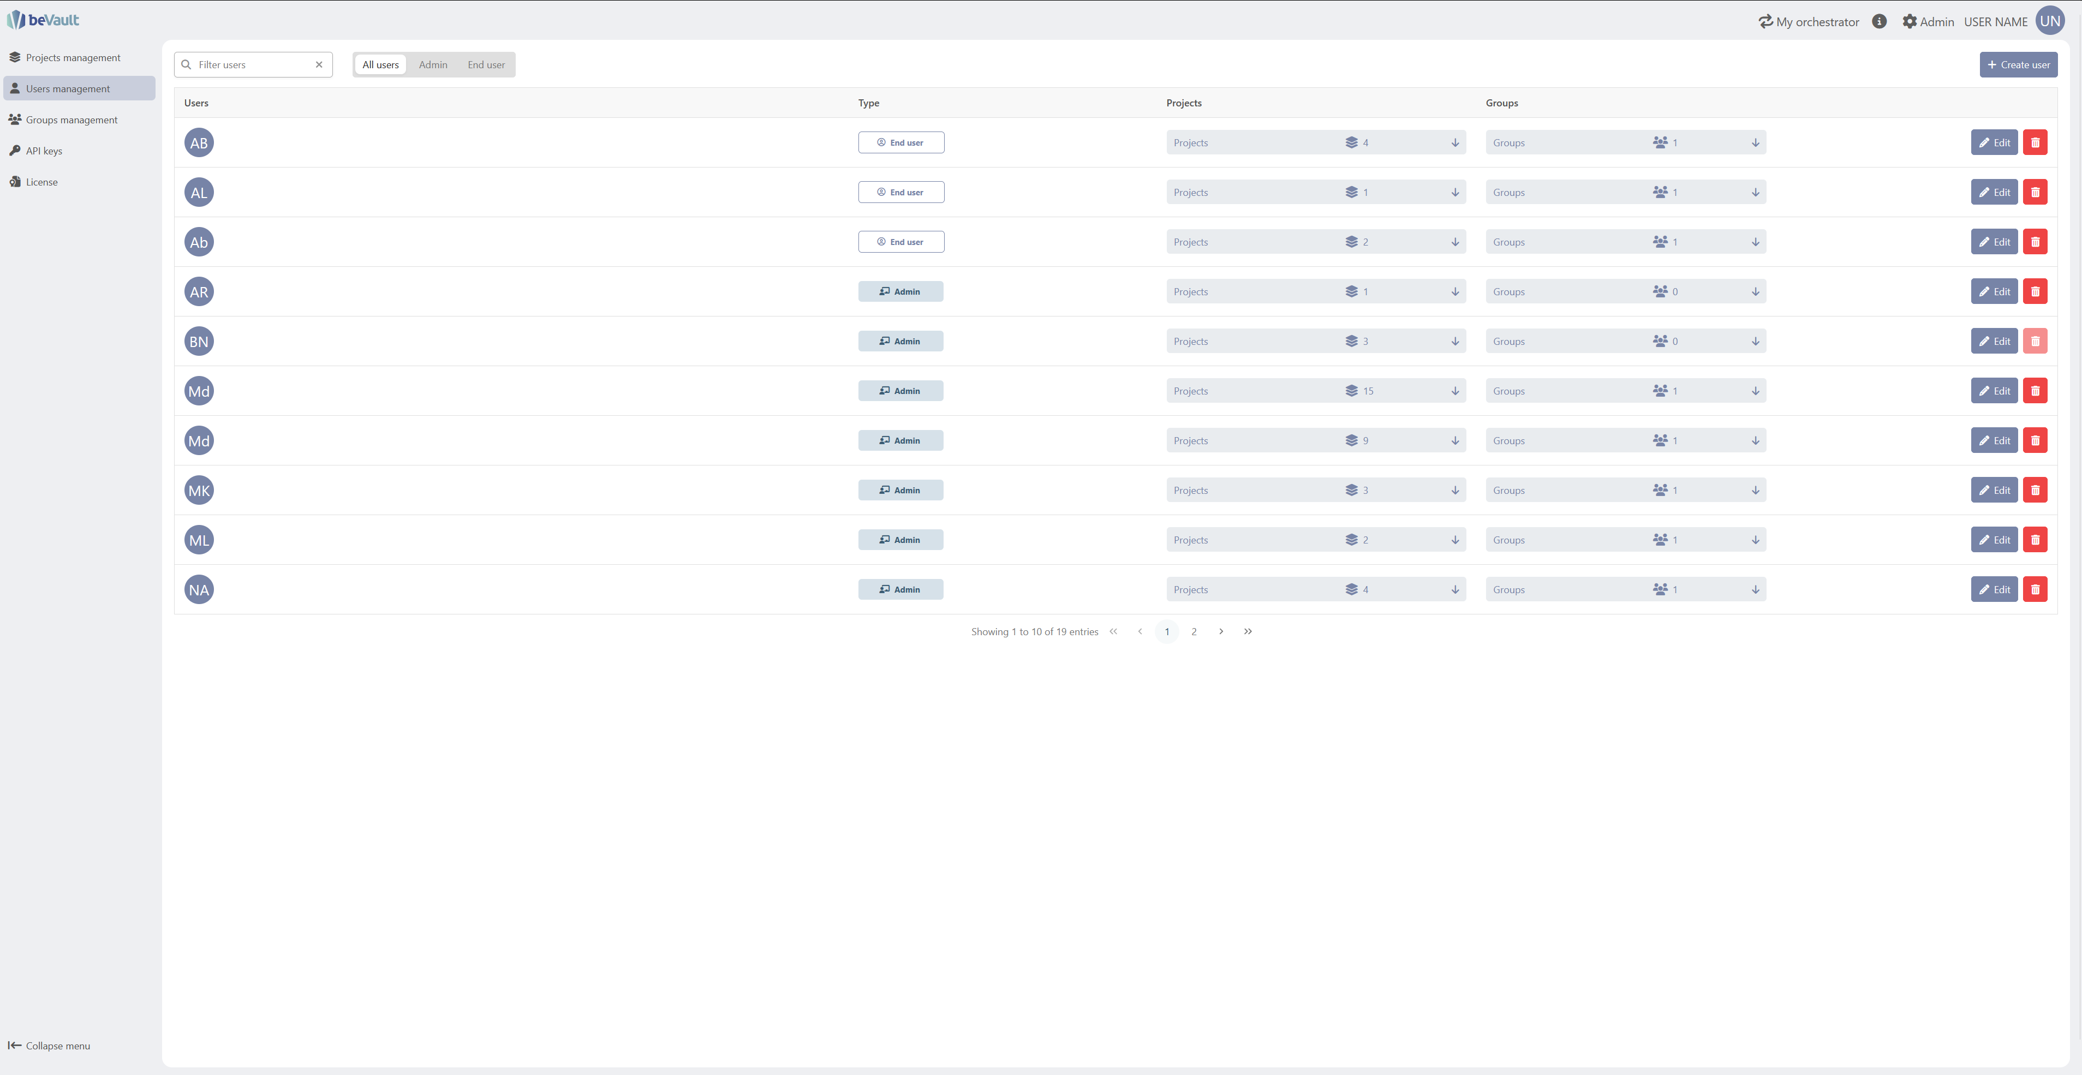The height and width of the screenshot is (1075, 2082).
Task: Delete user AB with trash icon
Action: click(2035, 143)
